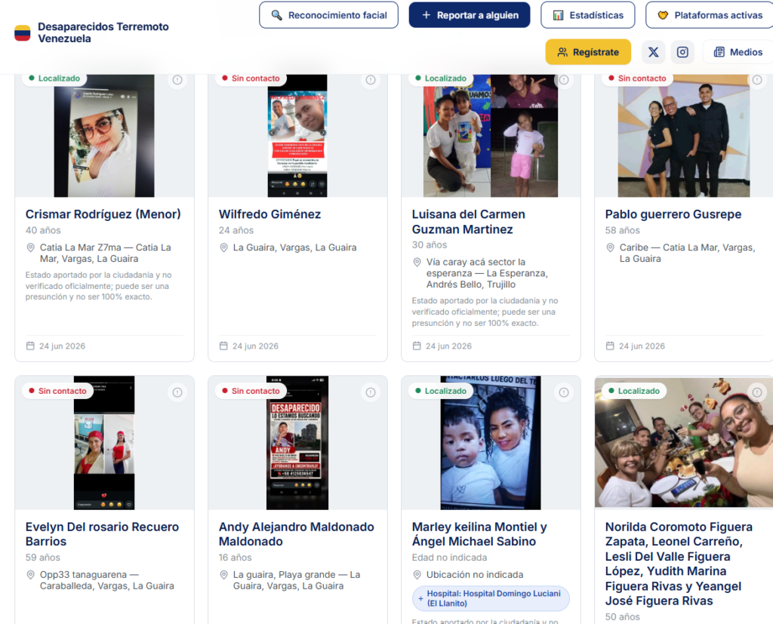Click '24 jun 2026' date on Wilfredo Giménez card
Screen dimensions: 773x624
click(x=255, y=346)
